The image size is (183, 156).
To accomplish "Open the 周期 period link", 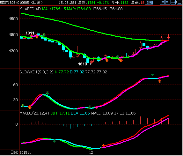I will [x=149, y=3].
